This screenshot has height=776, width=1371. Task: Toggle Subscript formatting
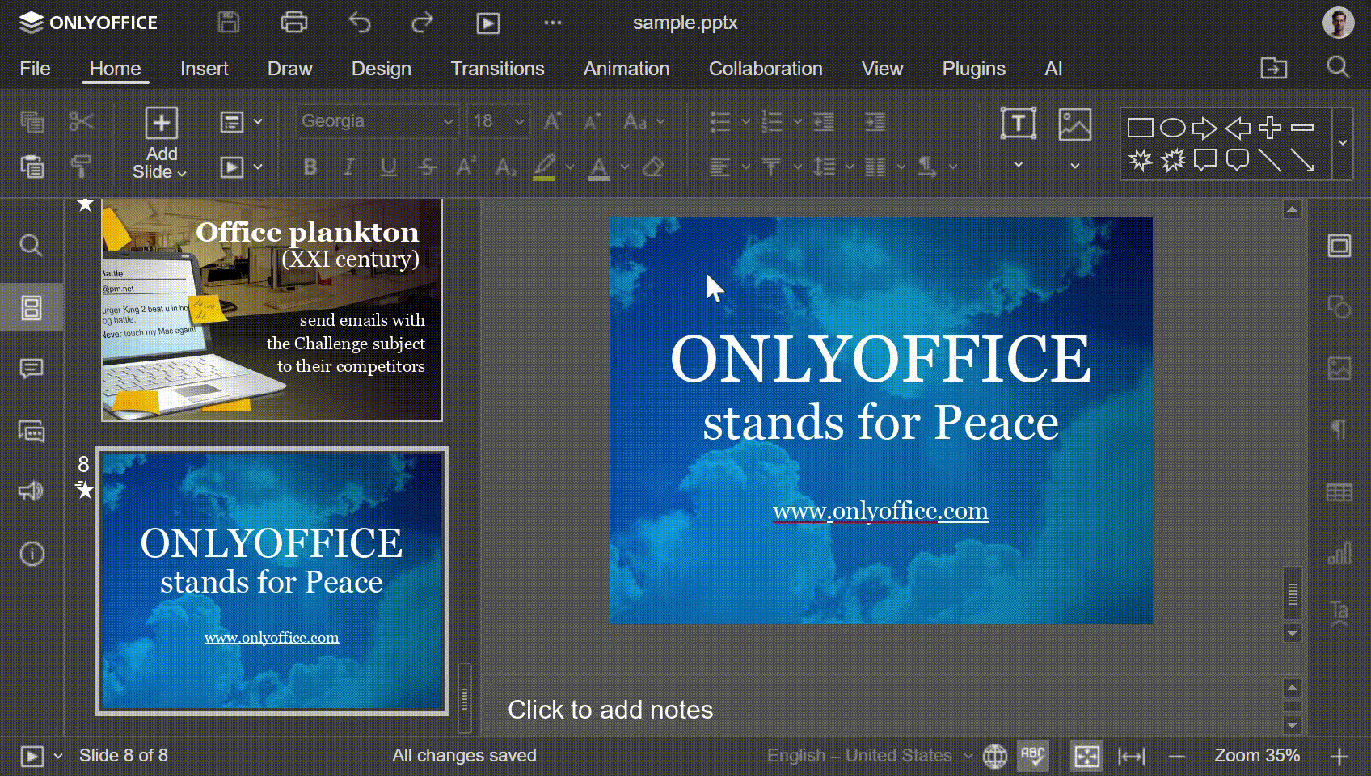pyautogui.click(x=505, y=167)
